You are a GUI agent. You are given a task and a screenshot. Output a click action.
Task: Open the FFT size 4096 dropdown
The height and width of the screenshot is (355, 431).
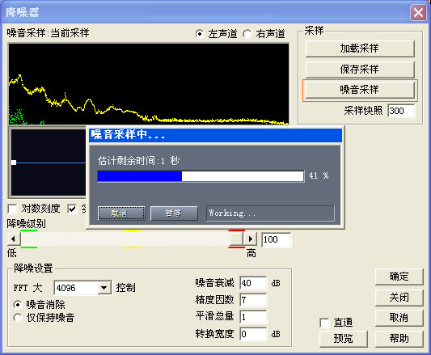pos(104,288)
